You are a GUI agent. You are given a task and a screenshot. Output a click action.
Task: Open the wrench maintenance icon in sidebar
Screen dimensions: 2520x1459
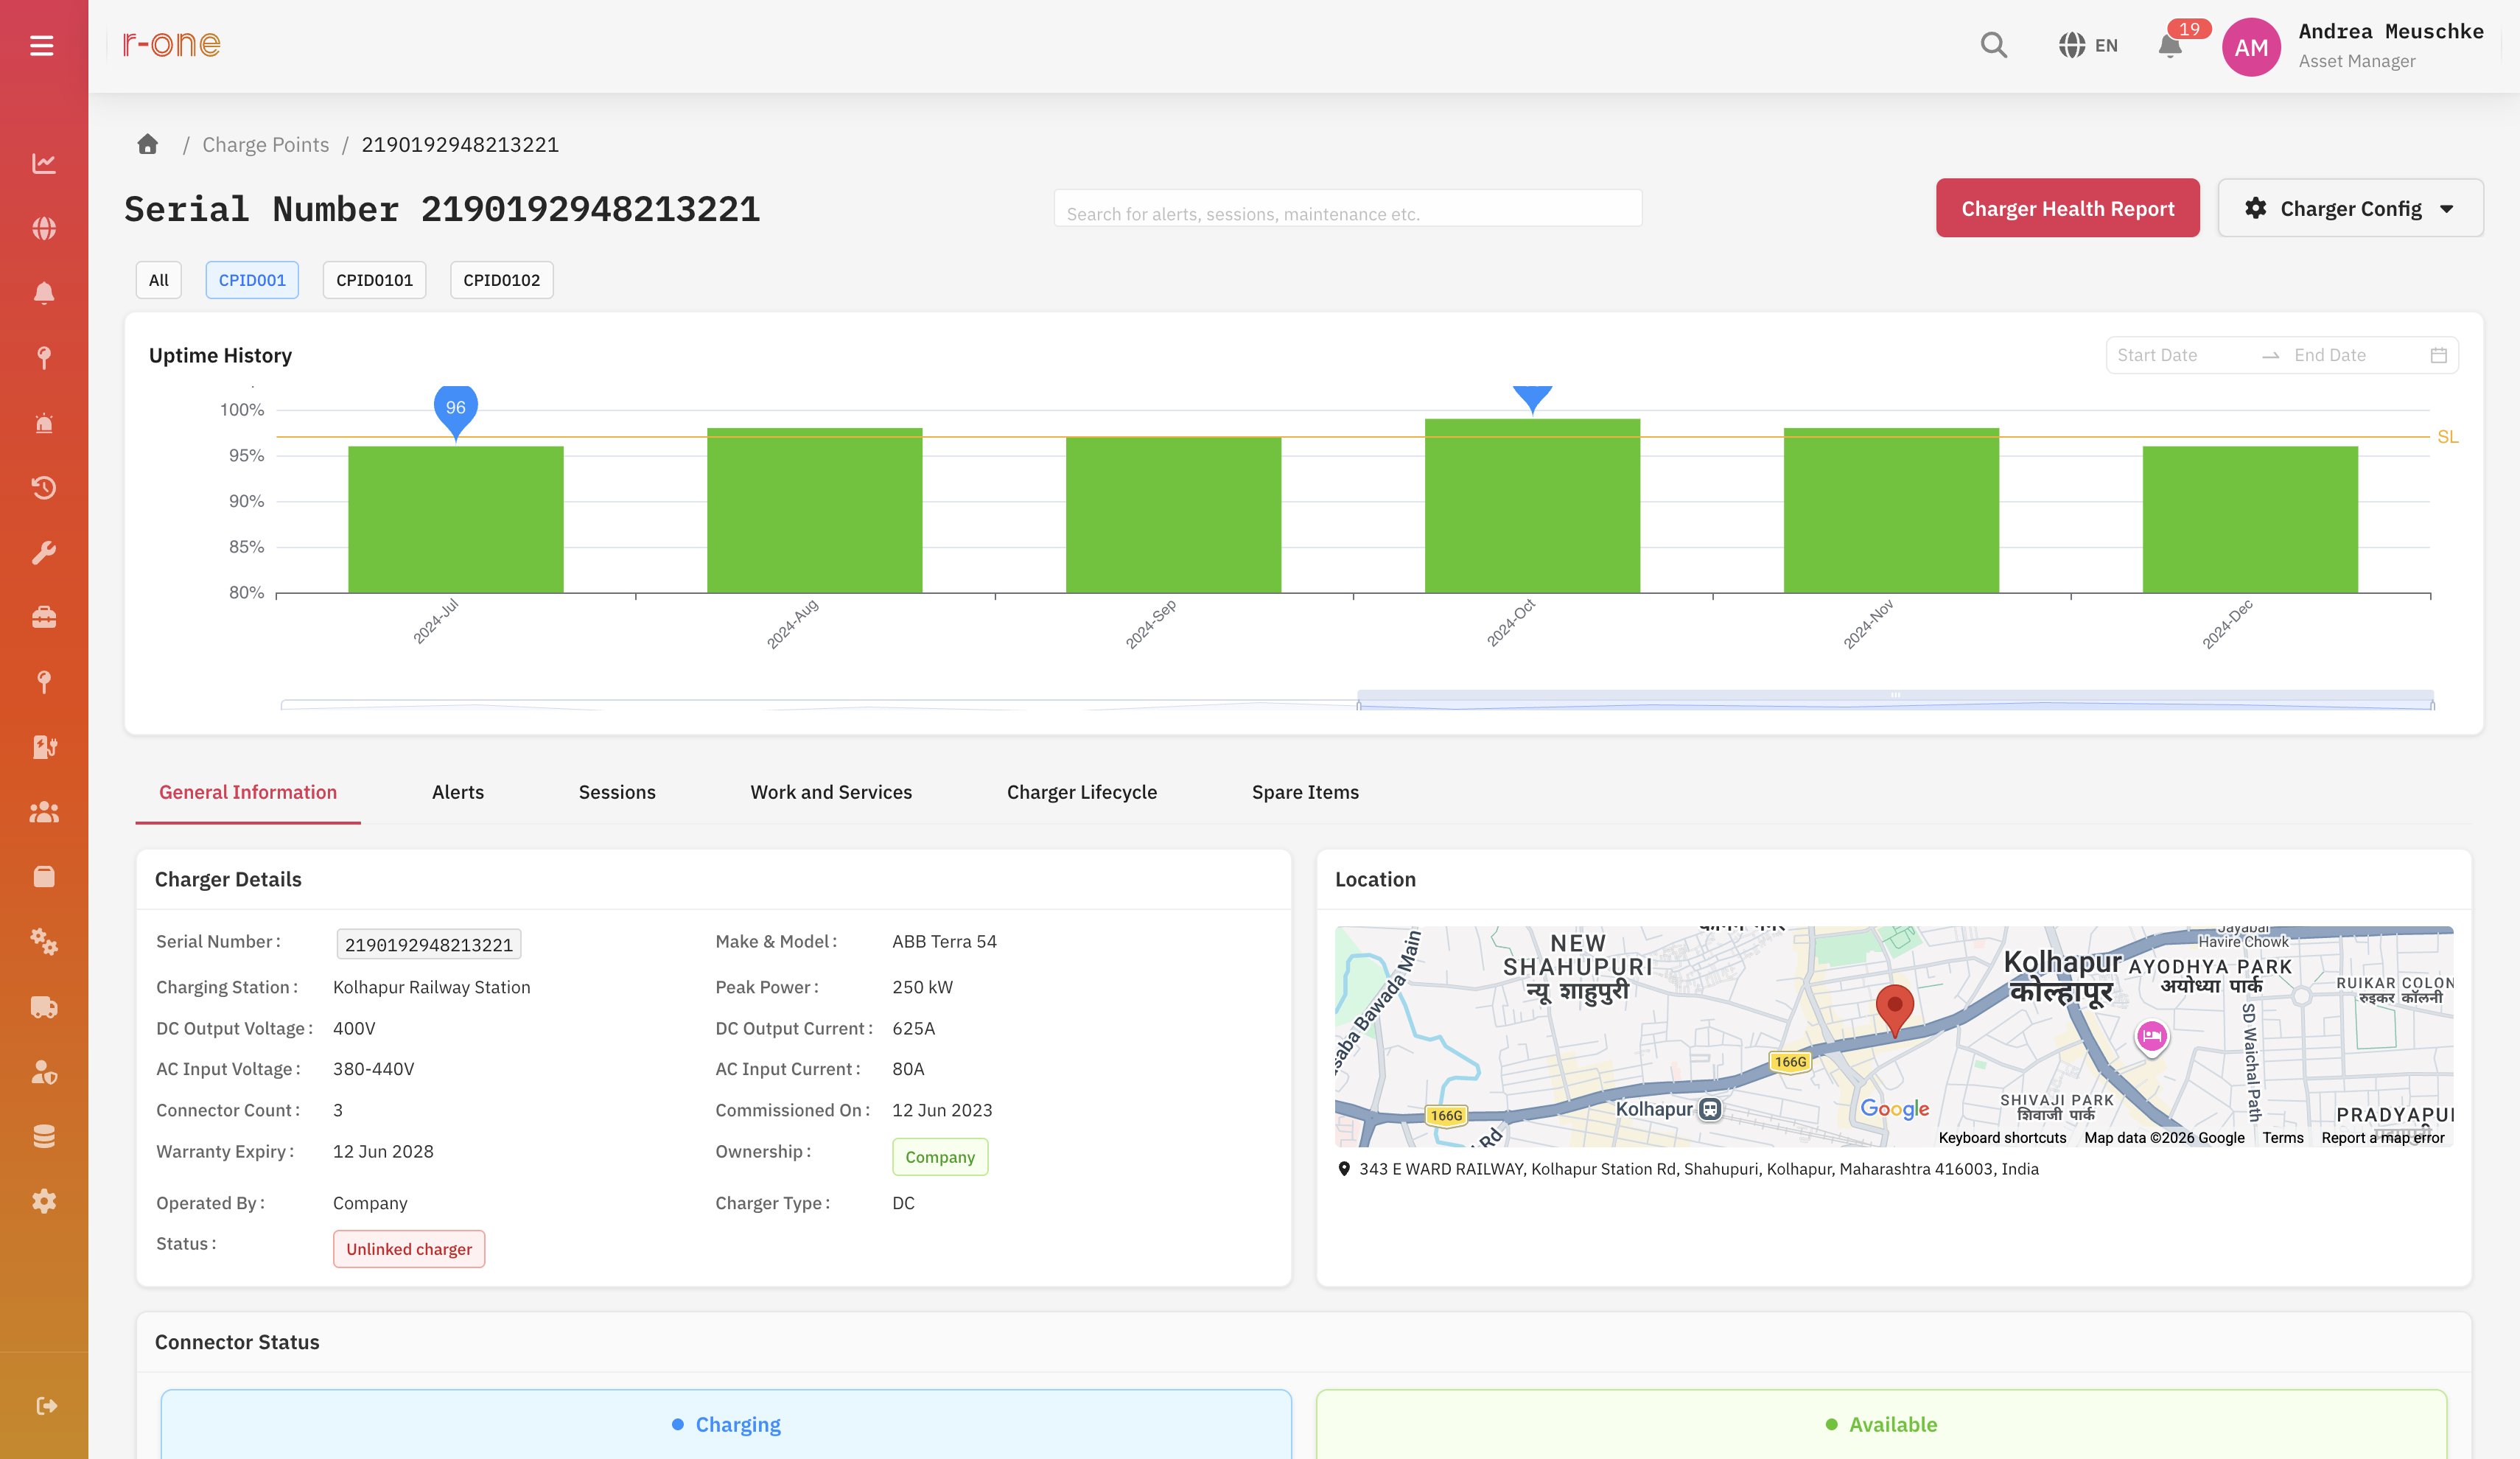click(44, 552)
